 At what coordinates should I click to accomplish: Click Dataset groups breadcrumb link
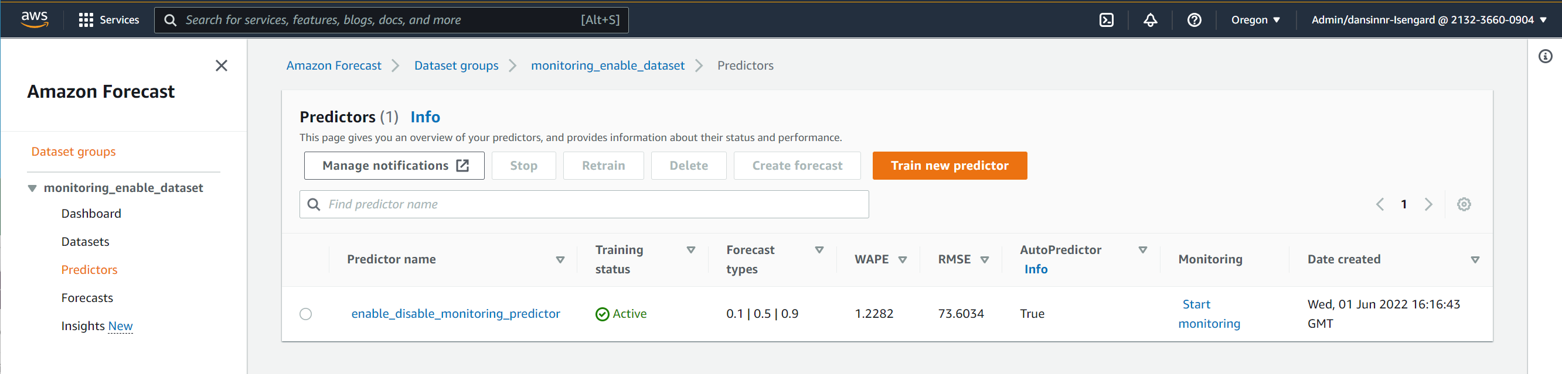tap(456, 66)
